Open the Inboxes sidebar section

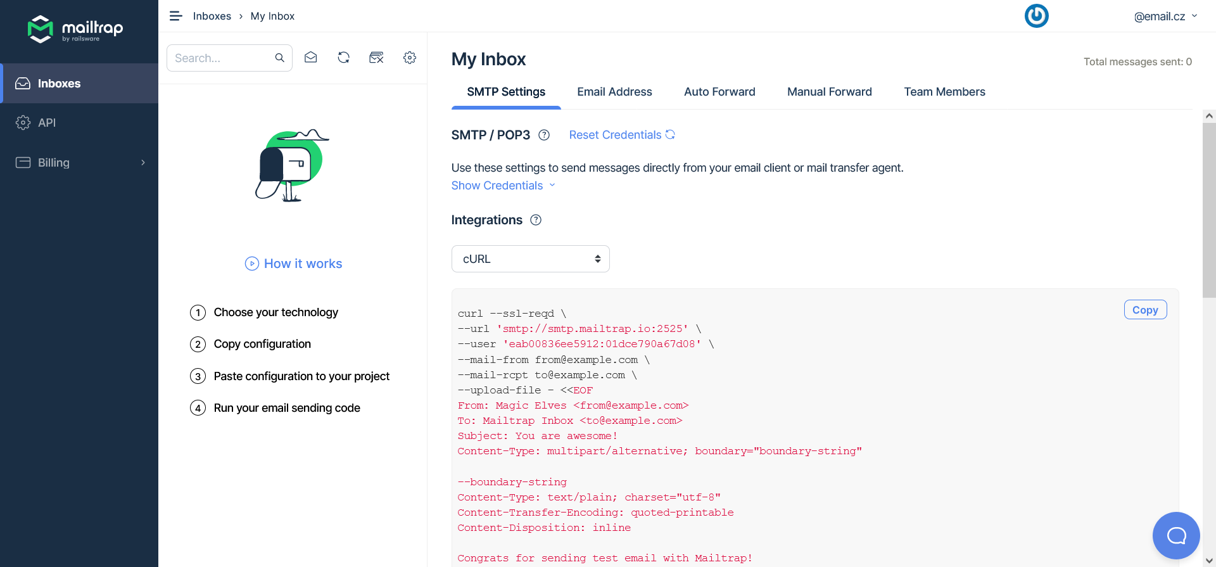[x=79, y=83]
